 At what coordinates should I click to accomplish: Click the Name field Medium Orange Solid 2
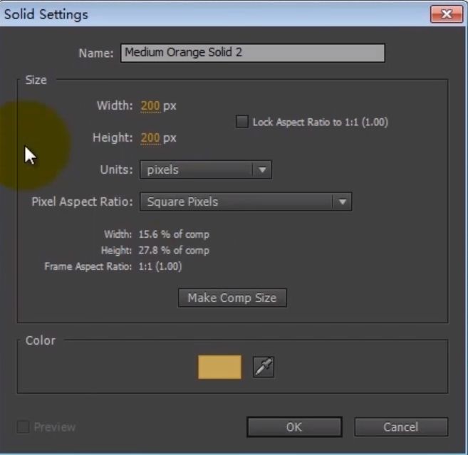click(252, 53)
